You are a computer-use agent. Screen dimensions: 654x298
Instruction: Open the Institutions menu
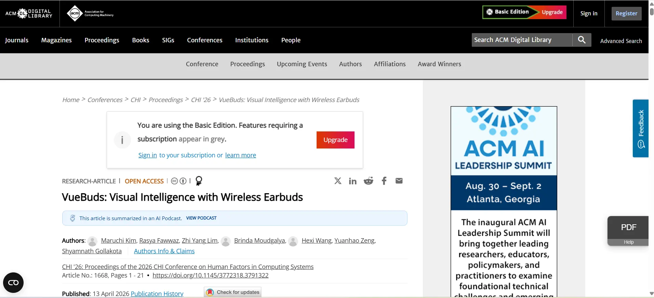[x=252, y=40]
